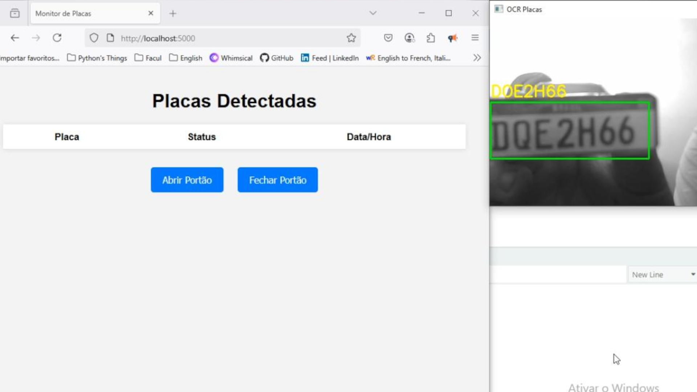
Task: Open the Python's Things bookmark folder
Action: pyautogui.click(x=97, y=58)
